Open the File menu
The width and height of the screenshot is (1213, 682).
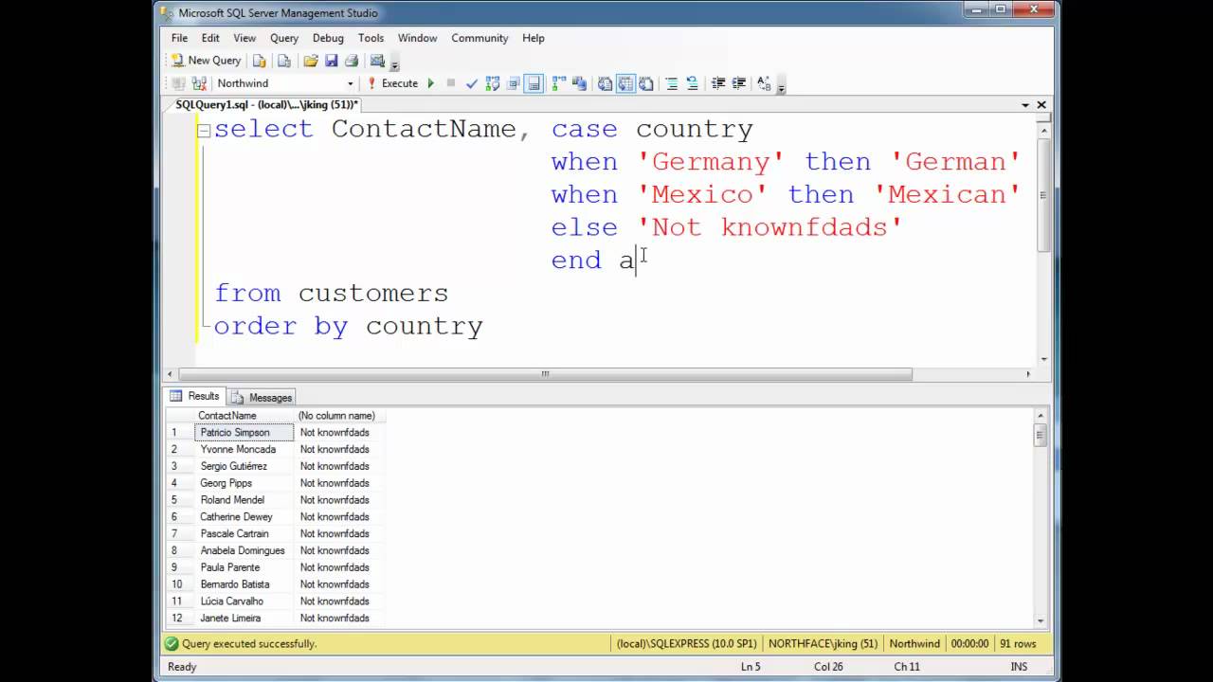[179, 38]
